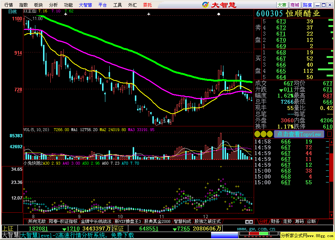Maximize the 大智慧 window
Image resolution: width=335 pixels, height=240 pixels.
[x=324, y=5]
